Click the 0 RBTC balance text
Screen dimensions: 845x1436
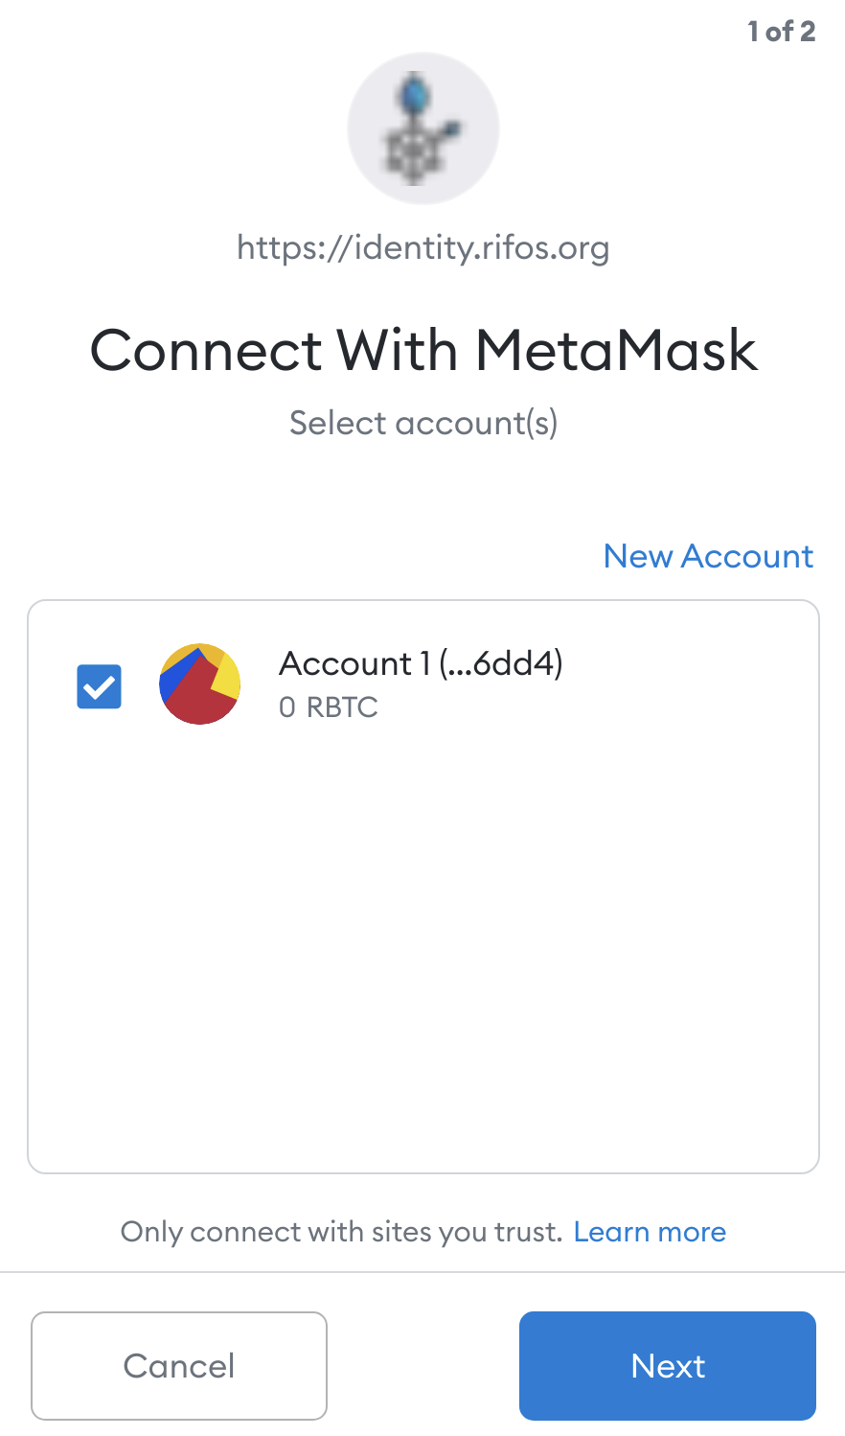pos(329,707)
